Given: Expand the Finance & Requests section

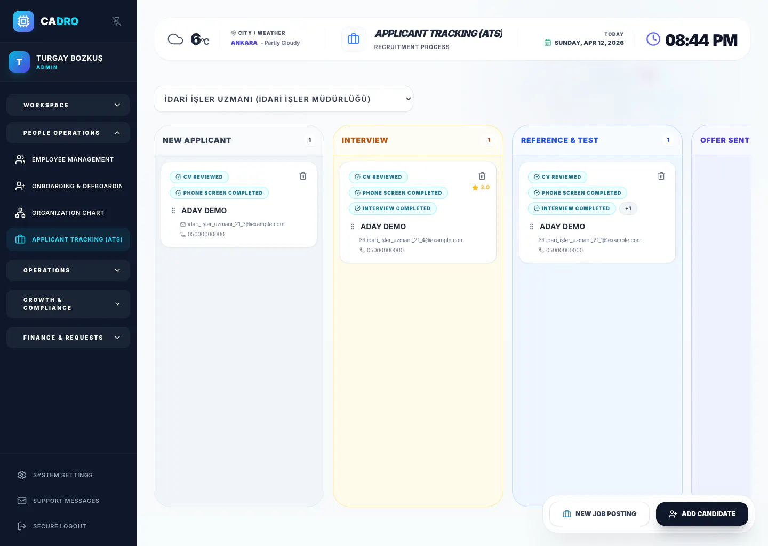Looking at the screenshot, I should click(x=68, y=338).
